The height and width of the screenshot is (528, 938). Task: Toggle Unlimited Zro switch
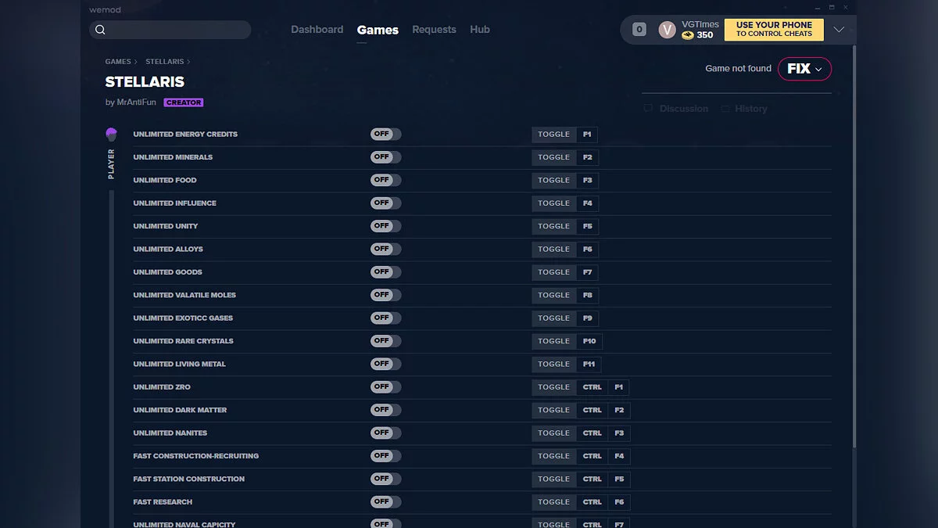(385, 386)
